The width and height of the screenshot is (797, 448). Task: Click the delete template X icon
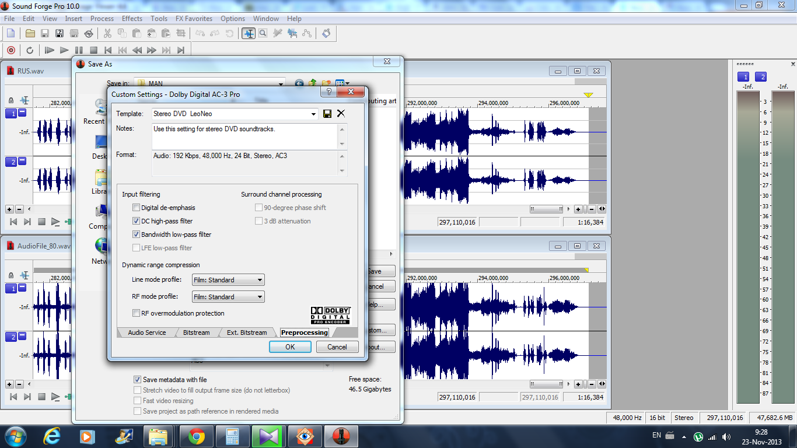tap(341, 114)
